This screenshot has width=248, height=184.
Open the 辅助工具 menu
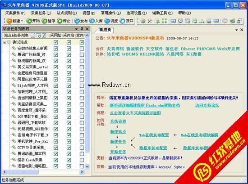162,13
